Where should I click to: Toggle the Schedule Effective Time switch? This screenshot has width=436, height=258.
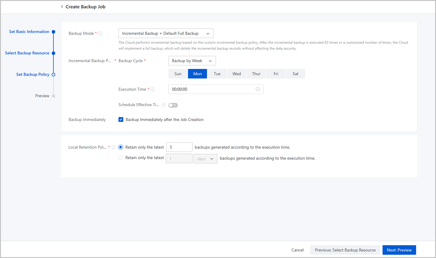[x=173, y=105]
